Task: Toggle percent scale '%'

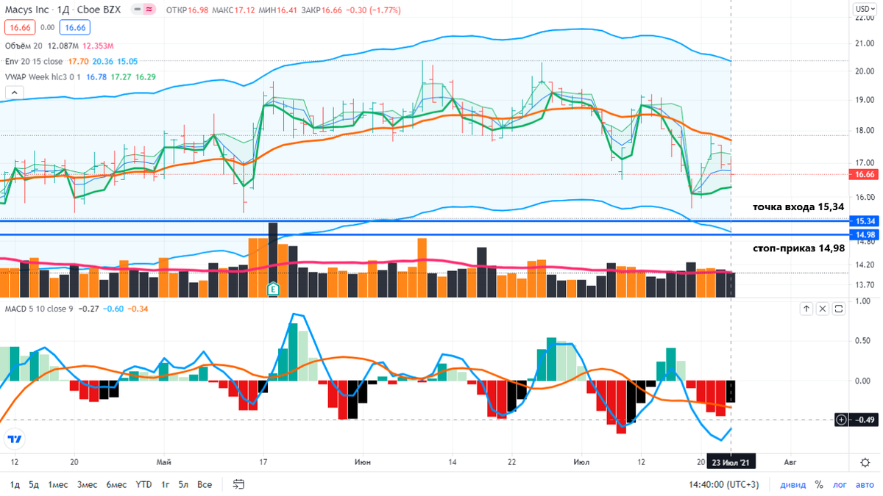Action: pos(818,484)
